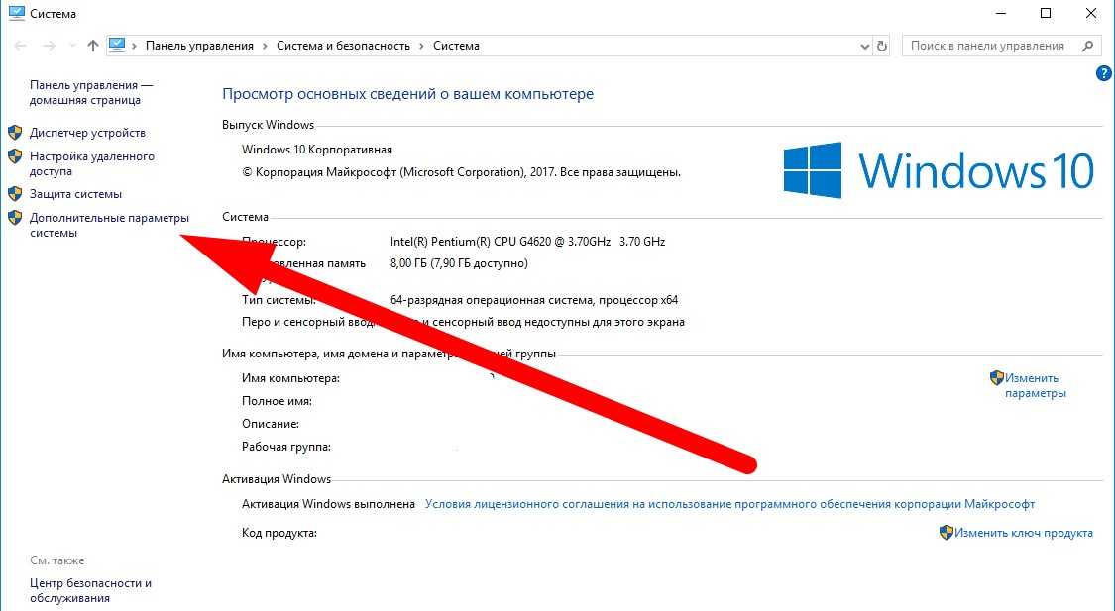Expand chevron after the computer icon breadcrumb

tap(134, 46)
